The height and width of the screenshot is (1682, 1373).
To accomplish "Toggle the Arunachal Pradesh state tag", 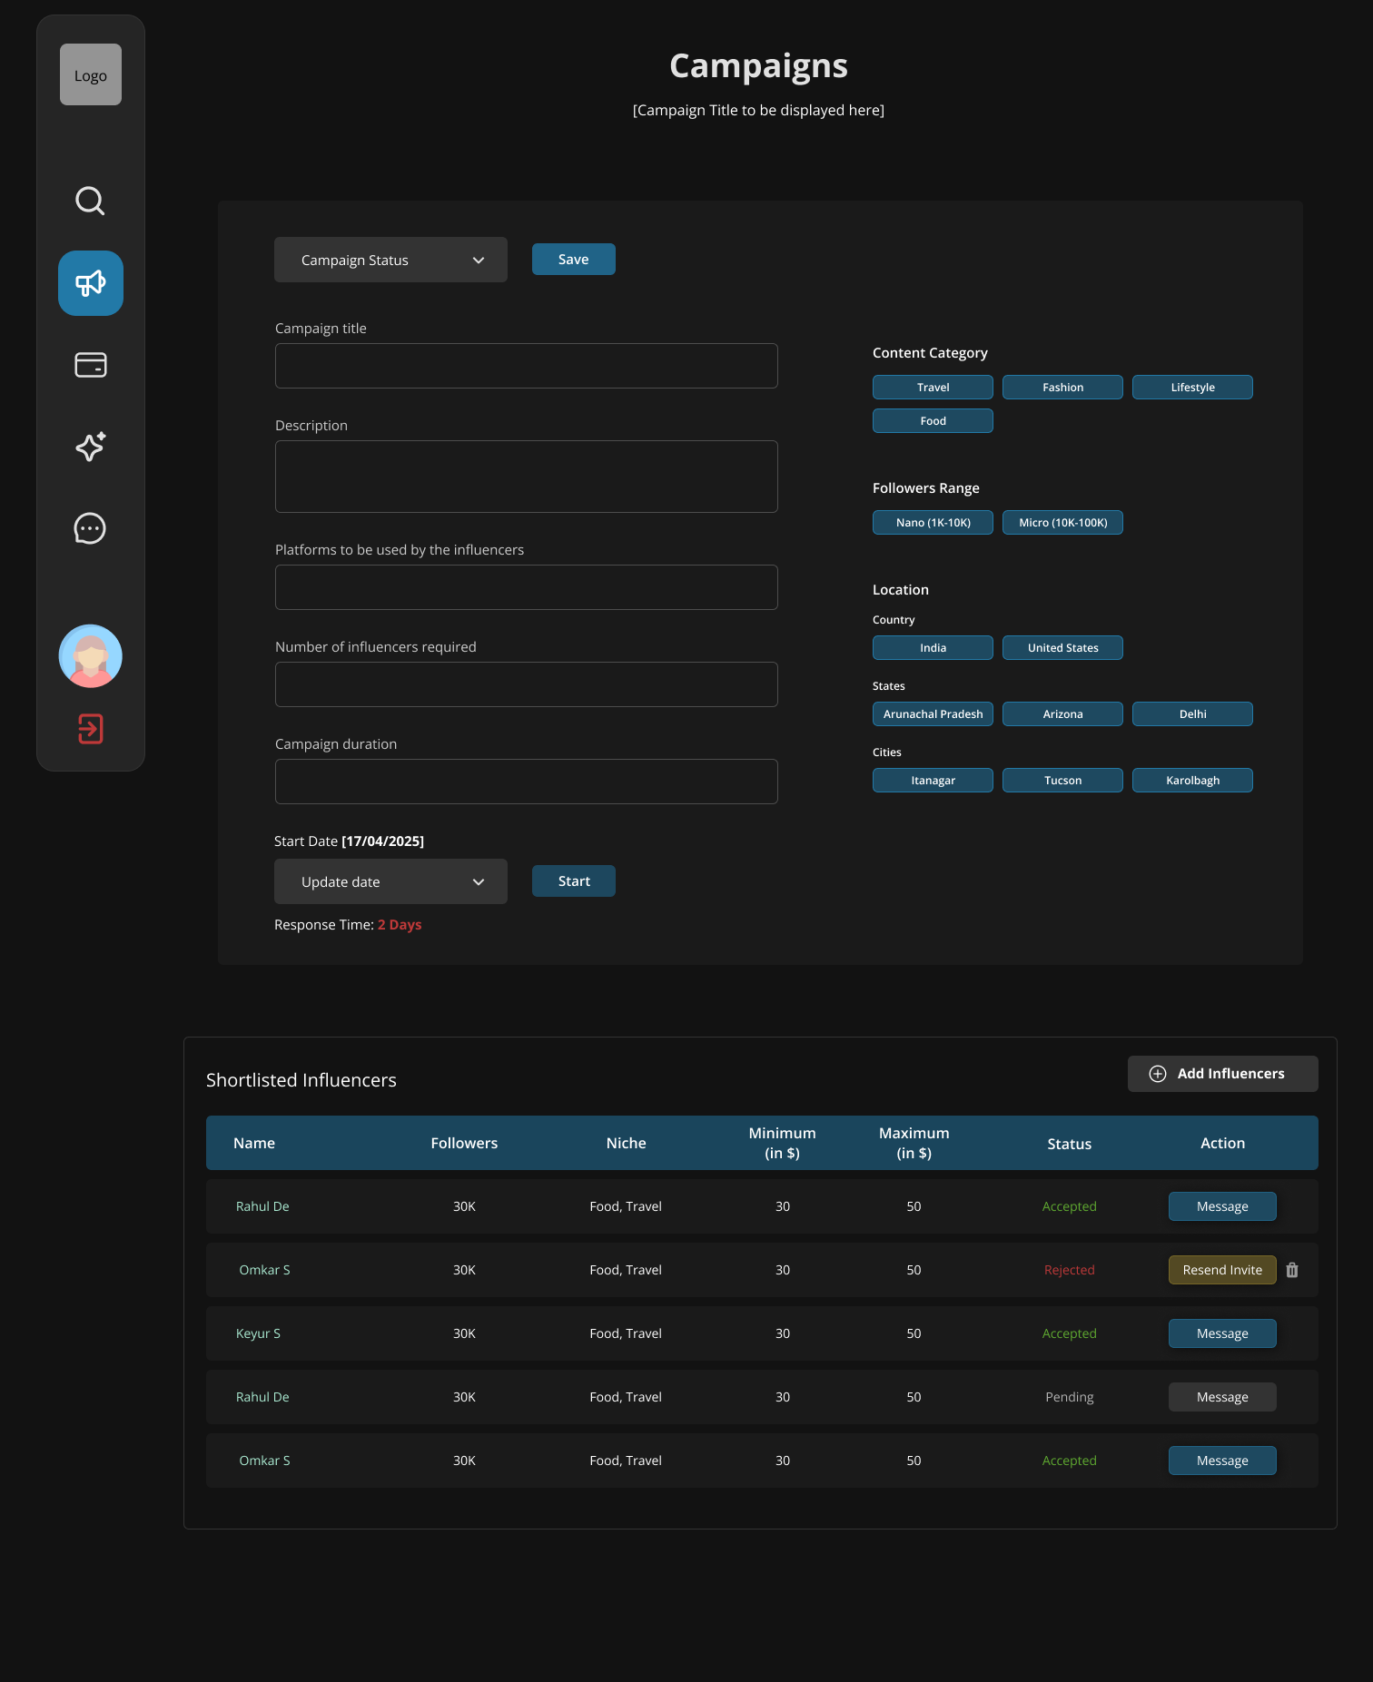I will click(x=933, y=713).
